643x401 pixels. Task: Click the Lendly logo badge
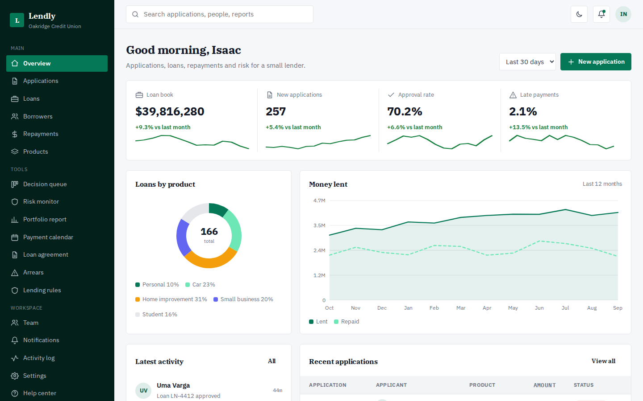tap(17, 20)
